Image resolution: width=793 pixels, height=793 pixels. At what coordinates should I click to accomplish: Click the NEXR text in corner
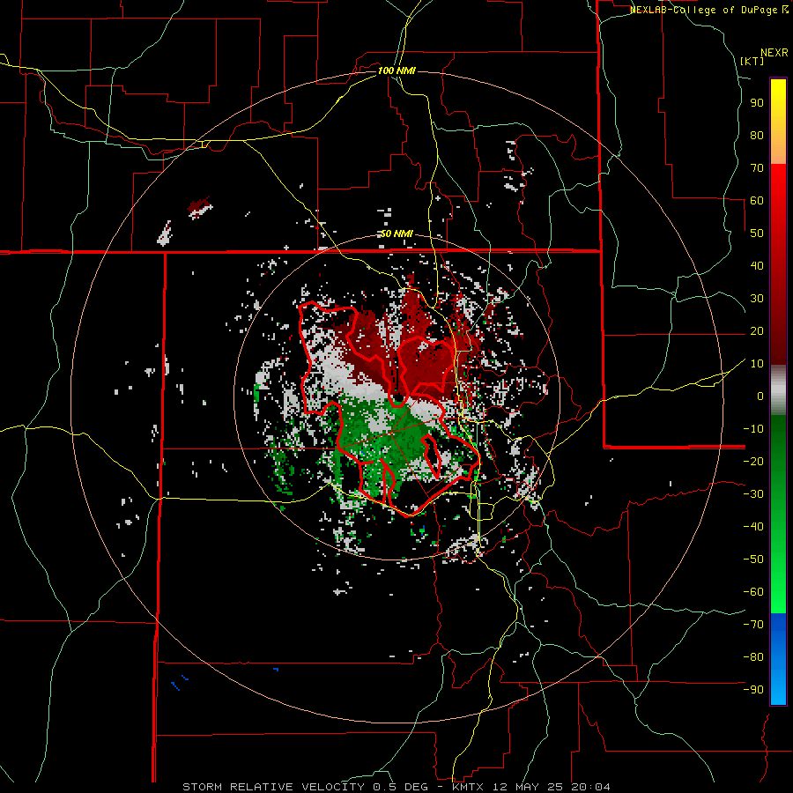click(774, 53)
